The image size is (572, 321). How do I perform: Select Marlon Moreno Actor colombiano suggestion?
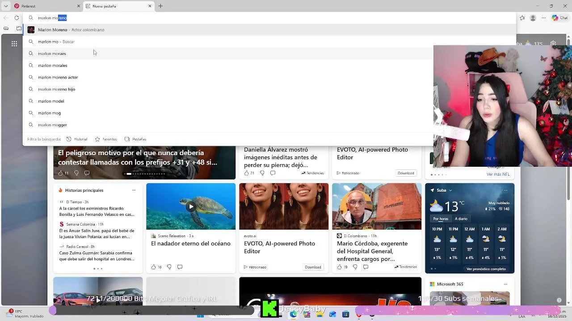[x=269, y=30]
